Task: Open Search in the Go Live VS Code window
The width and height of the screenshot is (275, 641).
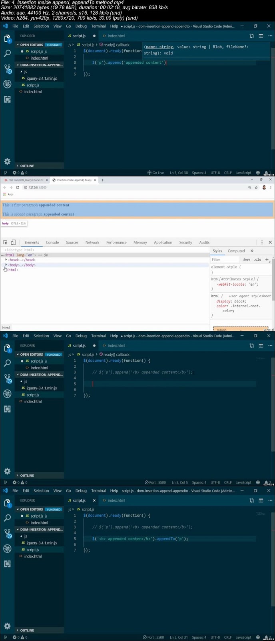Action: pyautogui.click(x=7, y=53)
